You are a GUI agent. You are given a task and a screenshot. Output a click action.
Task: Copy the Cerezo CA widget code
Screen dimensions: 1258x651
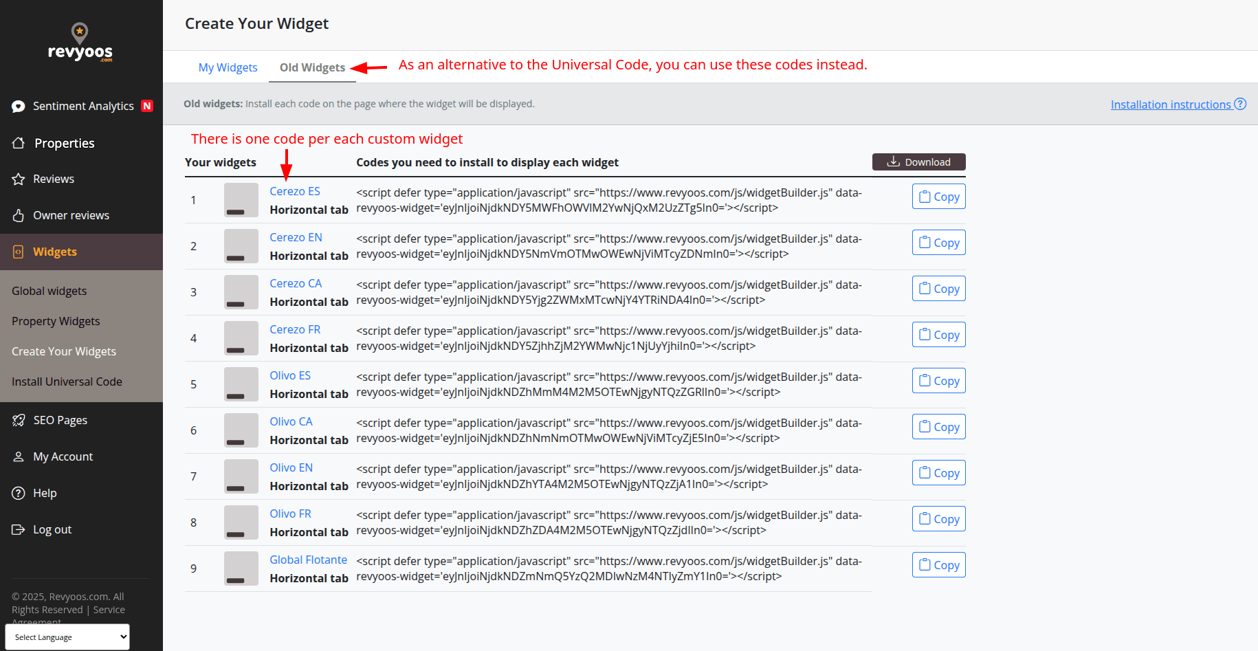pos(938,289)
